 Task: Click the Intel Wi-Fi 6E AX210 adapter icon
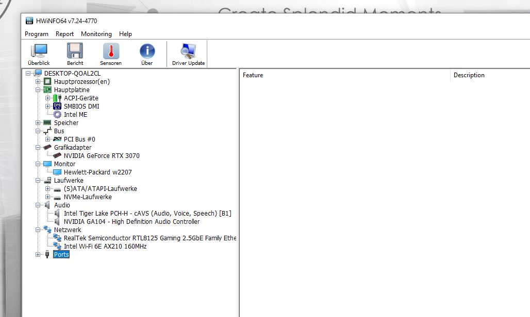57,246
